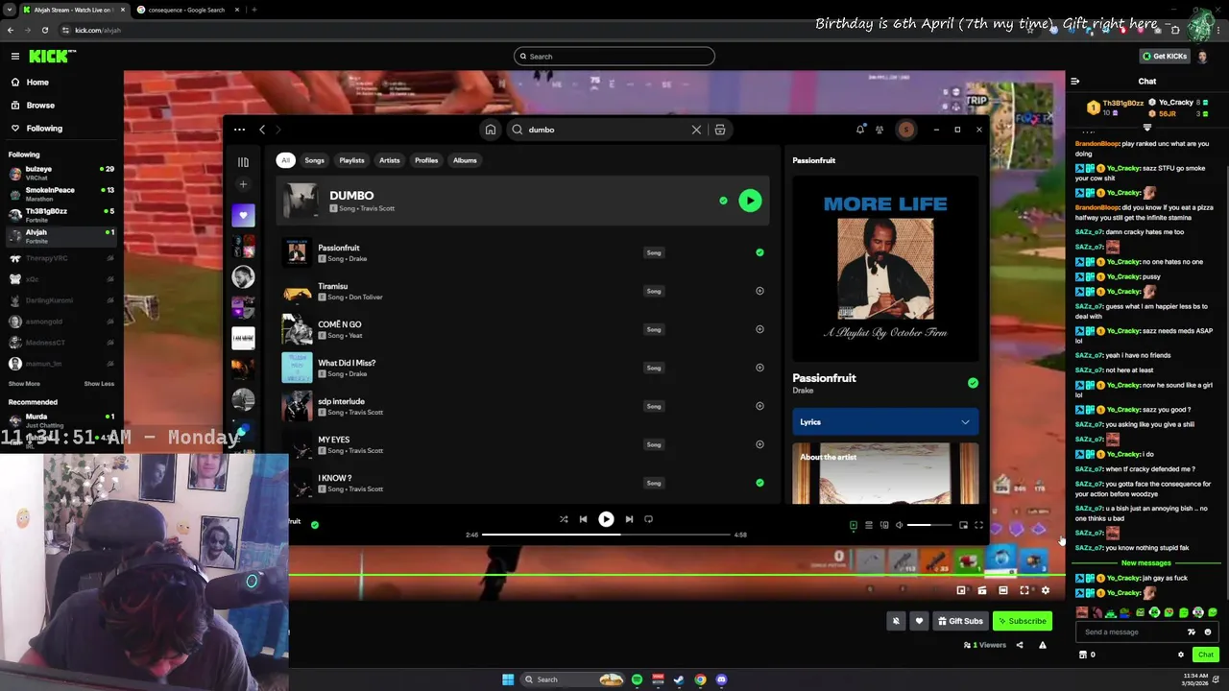Viewport: 1229px width, 691px height.
Task: Select the All filter chip
Action: click(x=285, y=160)
